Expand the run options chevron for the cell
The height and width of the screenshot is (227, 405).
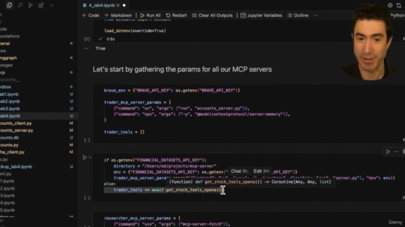pos(90,157)
